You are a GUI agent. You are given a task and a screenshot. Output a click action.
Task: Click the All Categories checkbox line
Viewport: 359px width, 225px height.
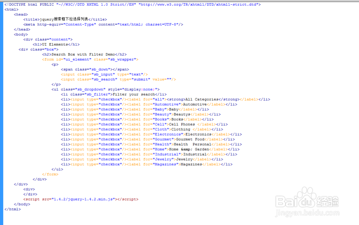tap(165, 99)
